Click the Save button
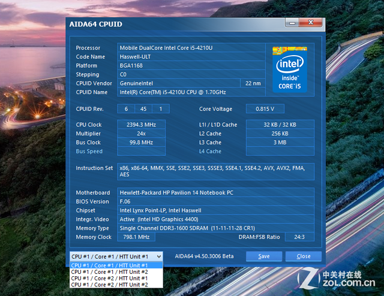The image size is (384, 296). coord(264,256)
